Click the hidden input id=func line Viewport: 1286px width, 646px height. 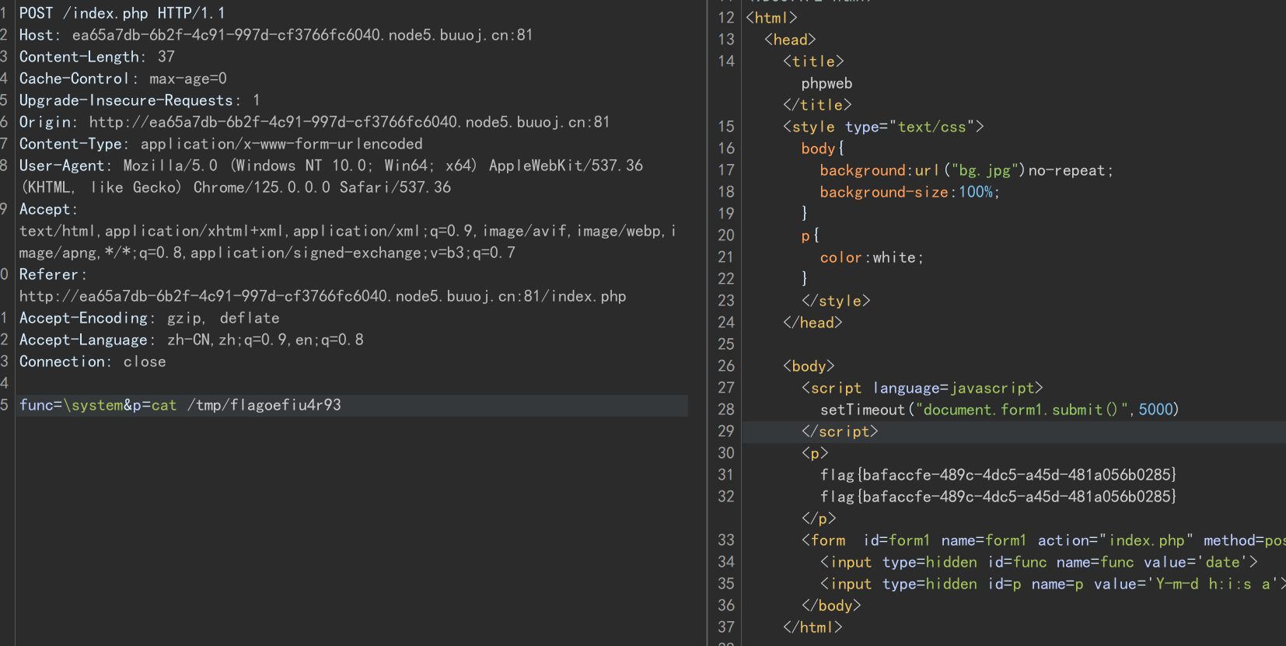[1039, 561]
